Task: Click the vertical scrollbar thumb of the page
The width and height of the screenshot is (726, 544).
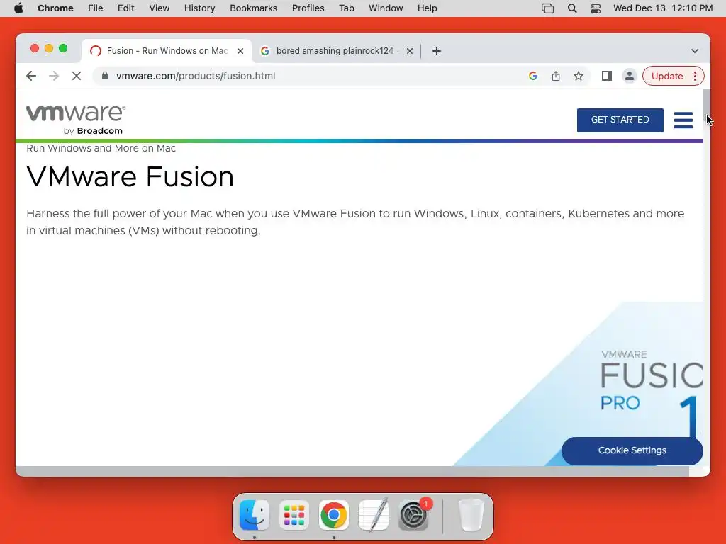Action: [x=707, y=104]
